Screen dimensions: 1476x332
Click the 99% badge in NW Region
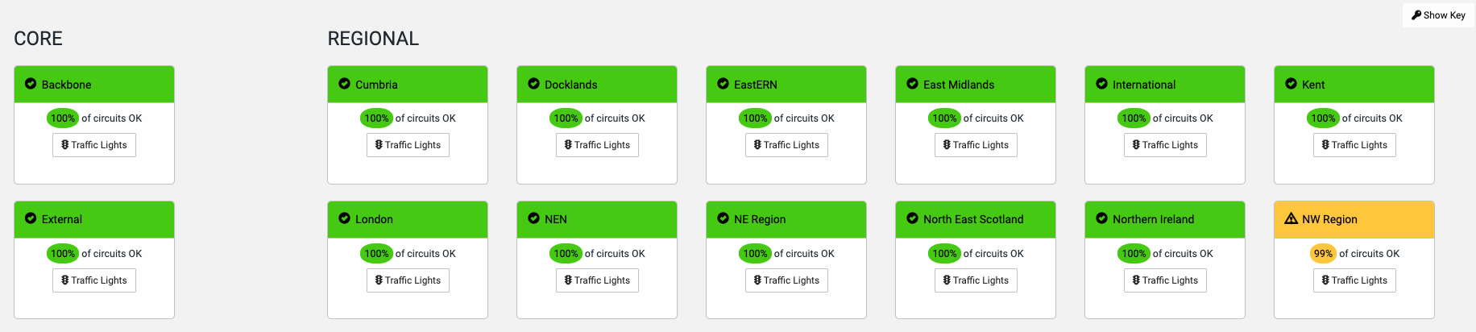coord(1323,254)
